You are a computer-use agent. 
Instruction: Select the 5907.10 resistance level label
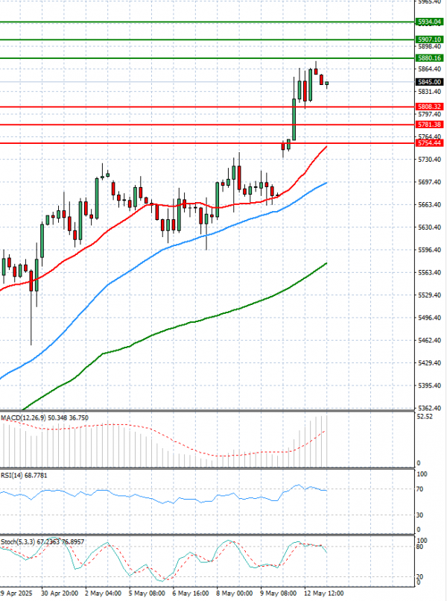click(x=430, y=40)
